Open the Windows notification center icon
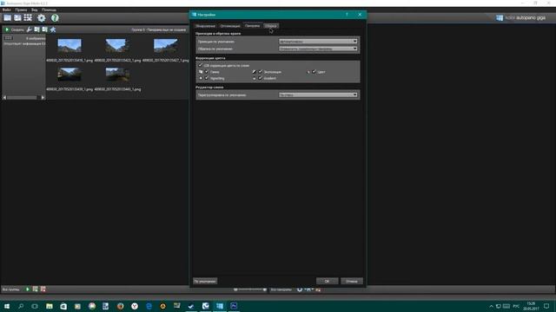Image resolution: width=556 pixels, height=312 pixels. point(546,306)
